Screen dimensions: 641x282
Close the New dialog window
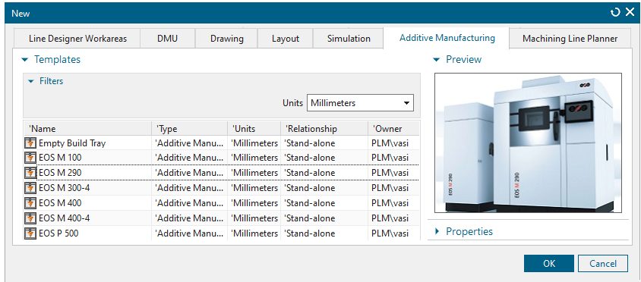[x=630, y=13]
